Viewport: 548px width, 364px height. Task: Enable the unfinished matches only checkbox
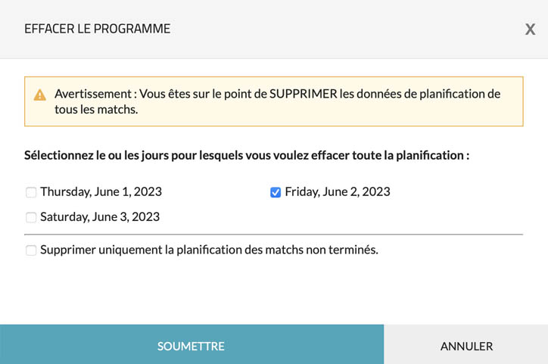31,250
